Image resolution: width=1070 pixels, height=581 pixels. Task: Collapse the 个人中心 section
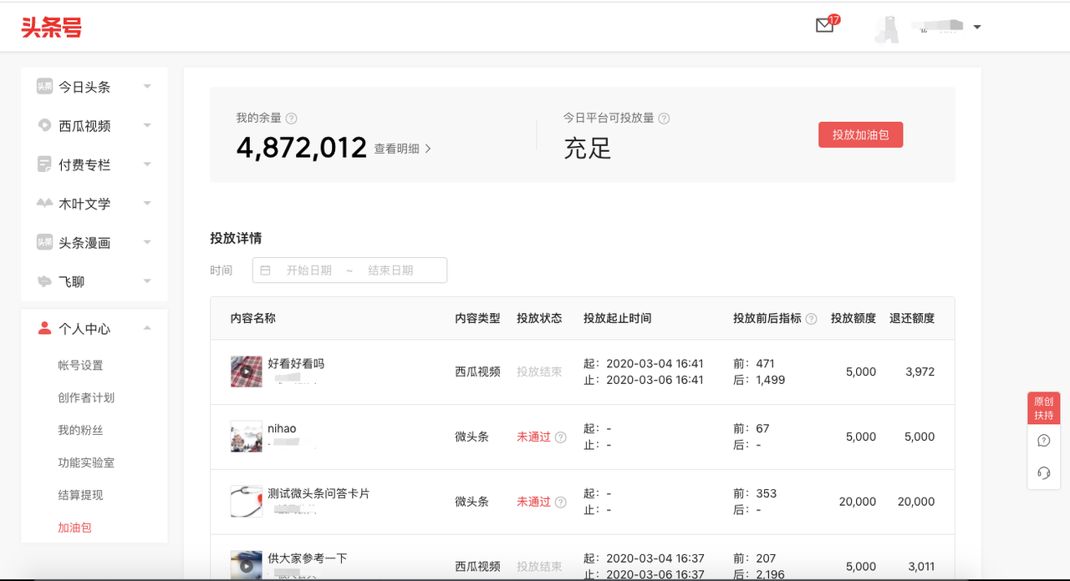[147, 328]
